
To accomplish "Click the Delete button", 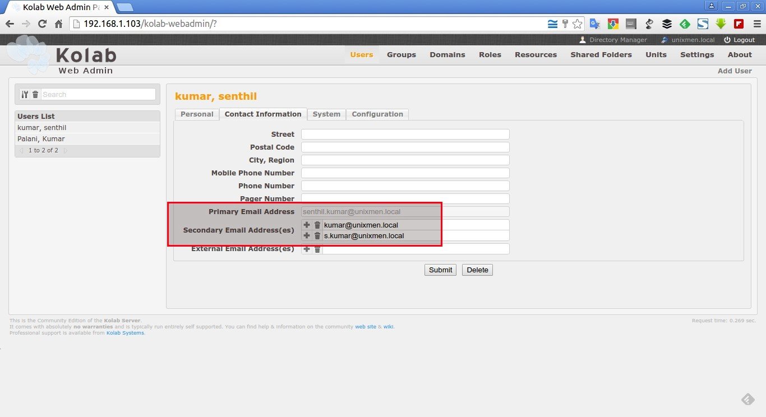I will click(477, 270).
